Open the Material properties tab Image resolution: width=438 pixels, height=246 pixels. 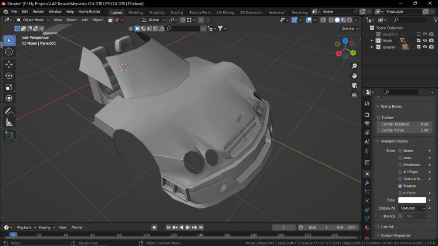coord(367,228)
